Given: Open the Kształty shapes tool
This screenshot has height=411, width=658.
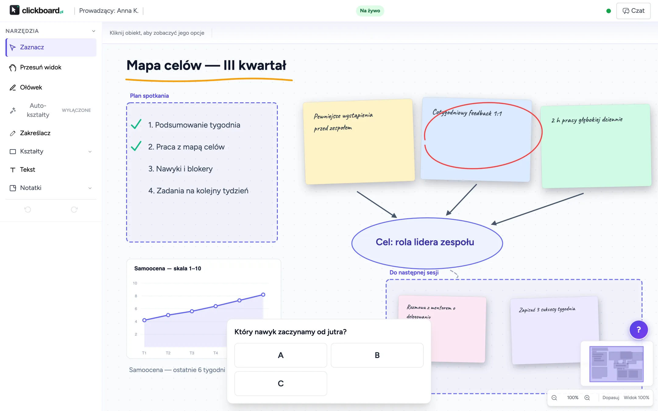Looking at the screenshot, I should (51, 151).
